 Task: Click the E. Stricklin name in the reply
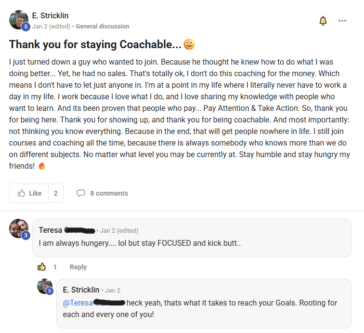pos(81,290)
